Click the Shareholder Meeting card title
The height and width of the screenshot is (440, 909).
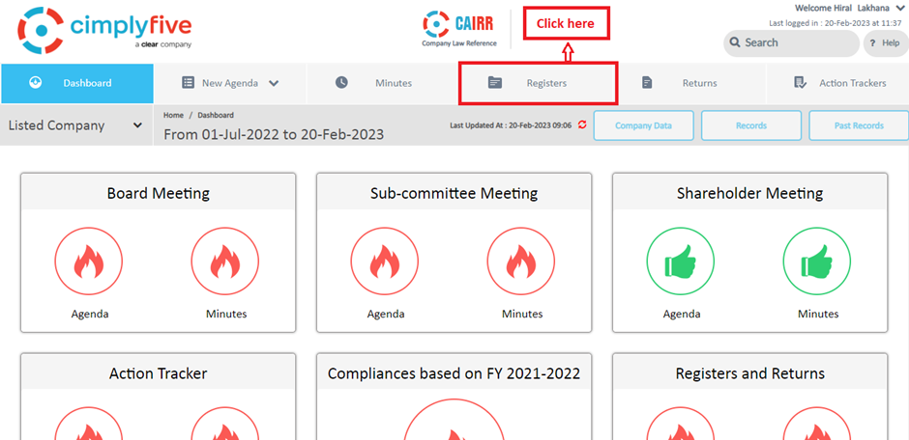pos(750,193)
